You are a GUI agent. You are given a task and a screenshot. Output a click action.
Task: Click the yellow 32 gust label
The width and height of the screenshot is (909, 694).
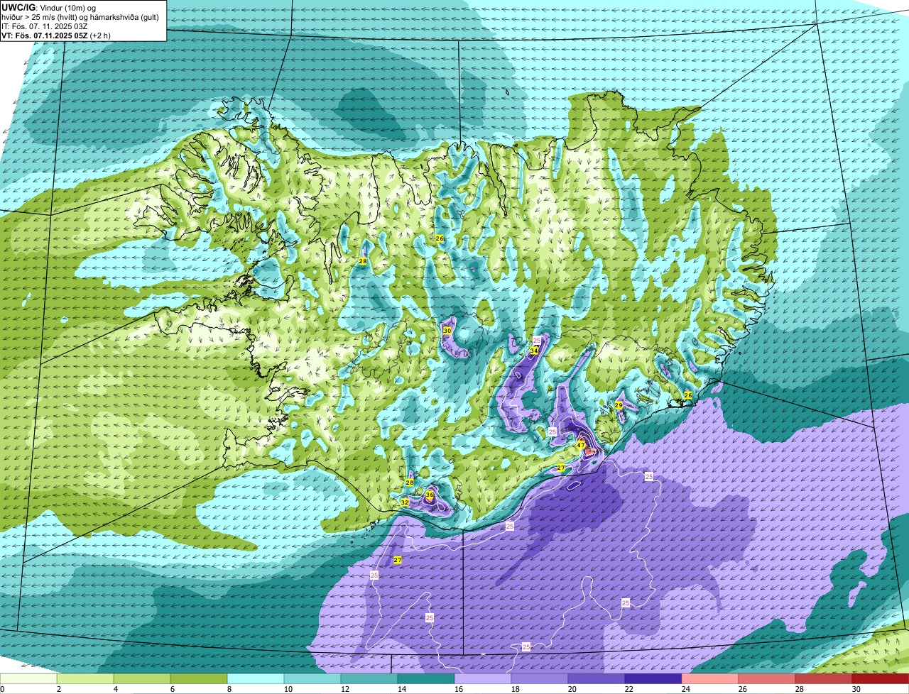pyautogui.click(x=405, y=502)
